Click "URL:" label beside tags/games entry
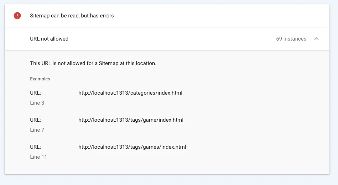 (35, 147)
